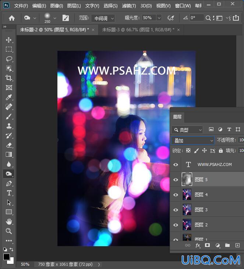Toggle lock transparent pixels
Screen dimensions: 244x269
tap(188, 151)
